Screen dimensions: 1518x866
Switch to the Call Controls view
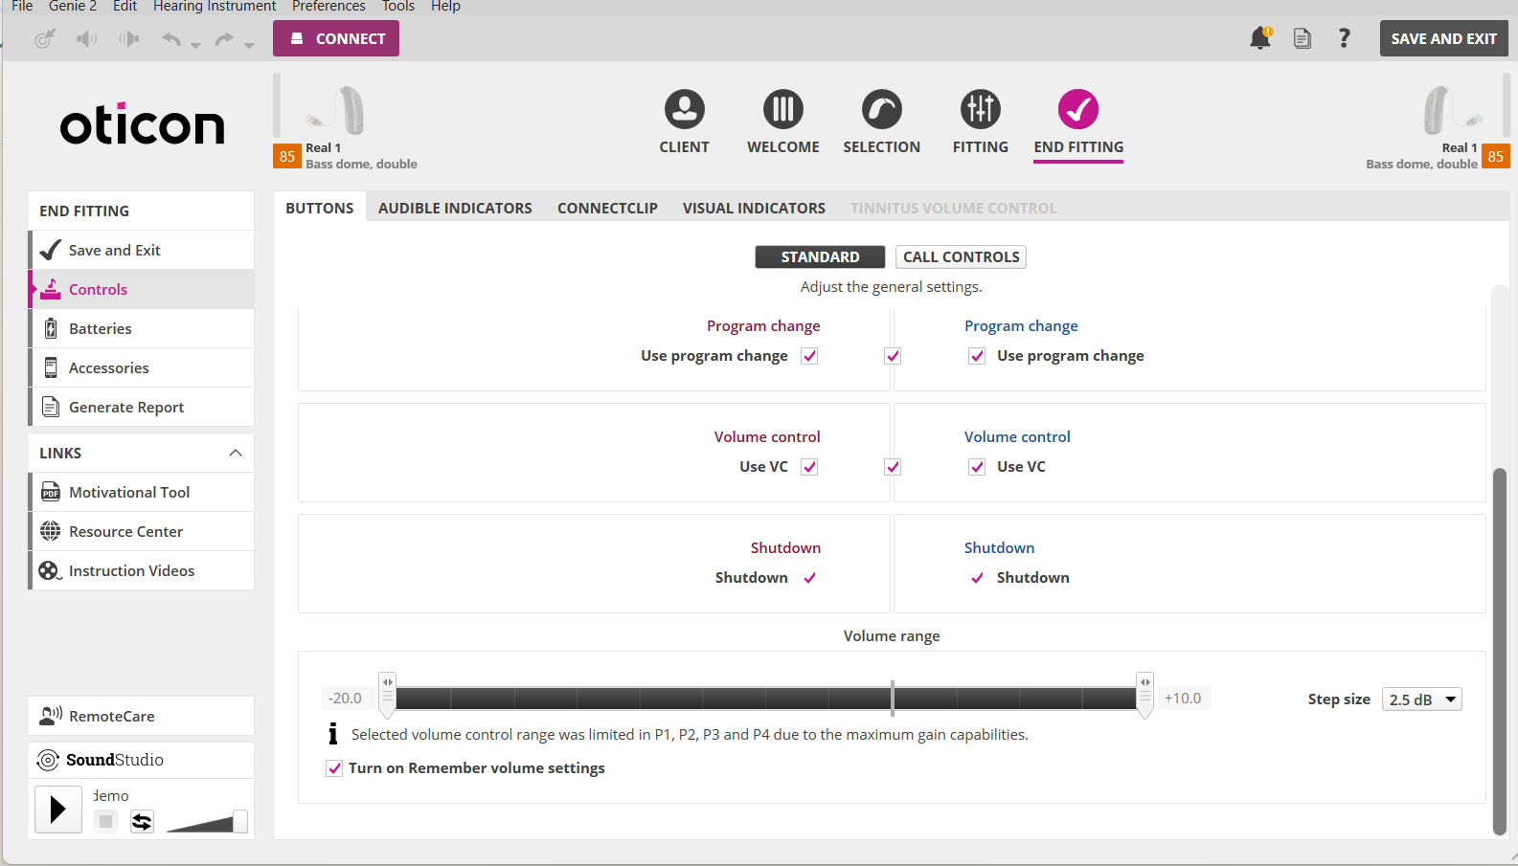coord(961,256)
